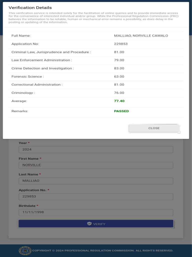
Task: Click the full name MALLIAO, NORVILLE CAWALO
Action: pyautogui.click(x=141, y=36)
